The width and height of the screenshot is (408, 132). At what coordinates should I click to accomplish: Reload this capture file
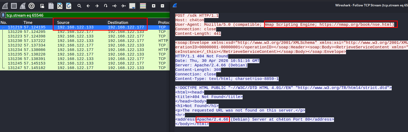tap(69, 6)
